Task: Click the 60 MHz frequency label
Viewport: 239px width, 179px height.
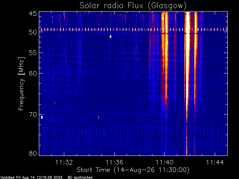Action: (x=33, y=73)
